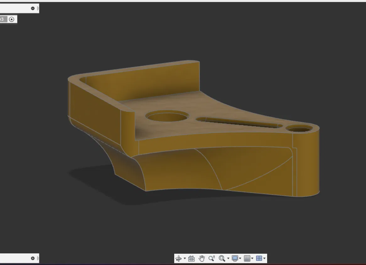
Task: Toggle the activate component radio button
Action: (x=12, y=19)
